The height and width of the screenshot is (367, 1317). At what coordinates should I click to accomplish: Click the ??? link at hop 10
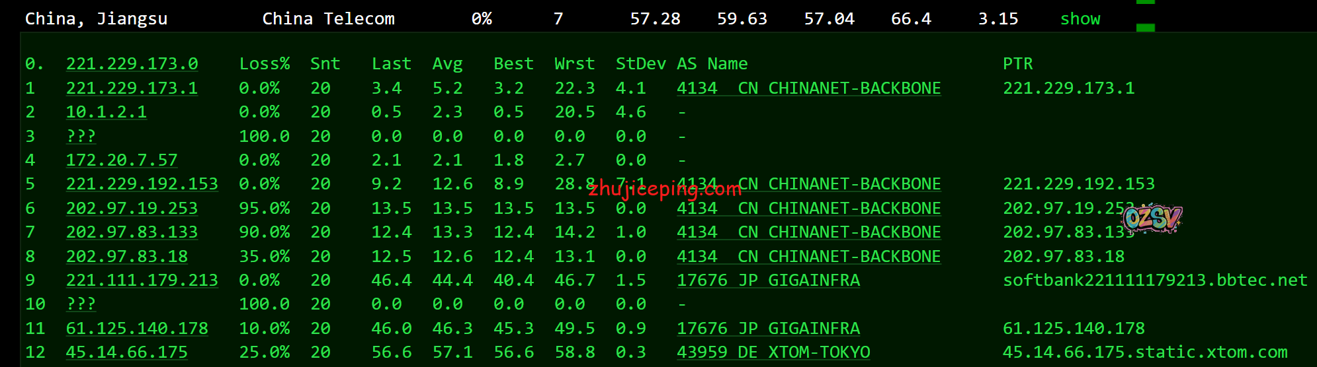coord(81,304)
